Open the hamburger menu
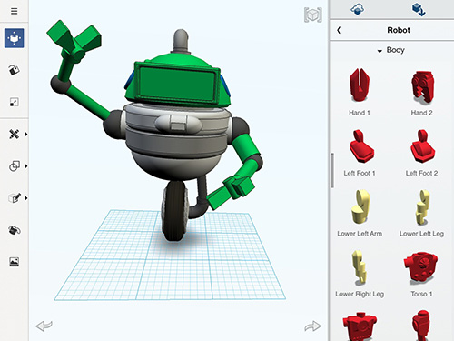This screenshot has height=341, width=454. [x=14, y=11]
